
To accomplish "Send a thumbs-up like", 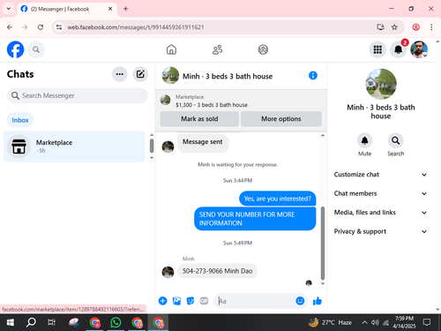I will [x=318, y=301].
